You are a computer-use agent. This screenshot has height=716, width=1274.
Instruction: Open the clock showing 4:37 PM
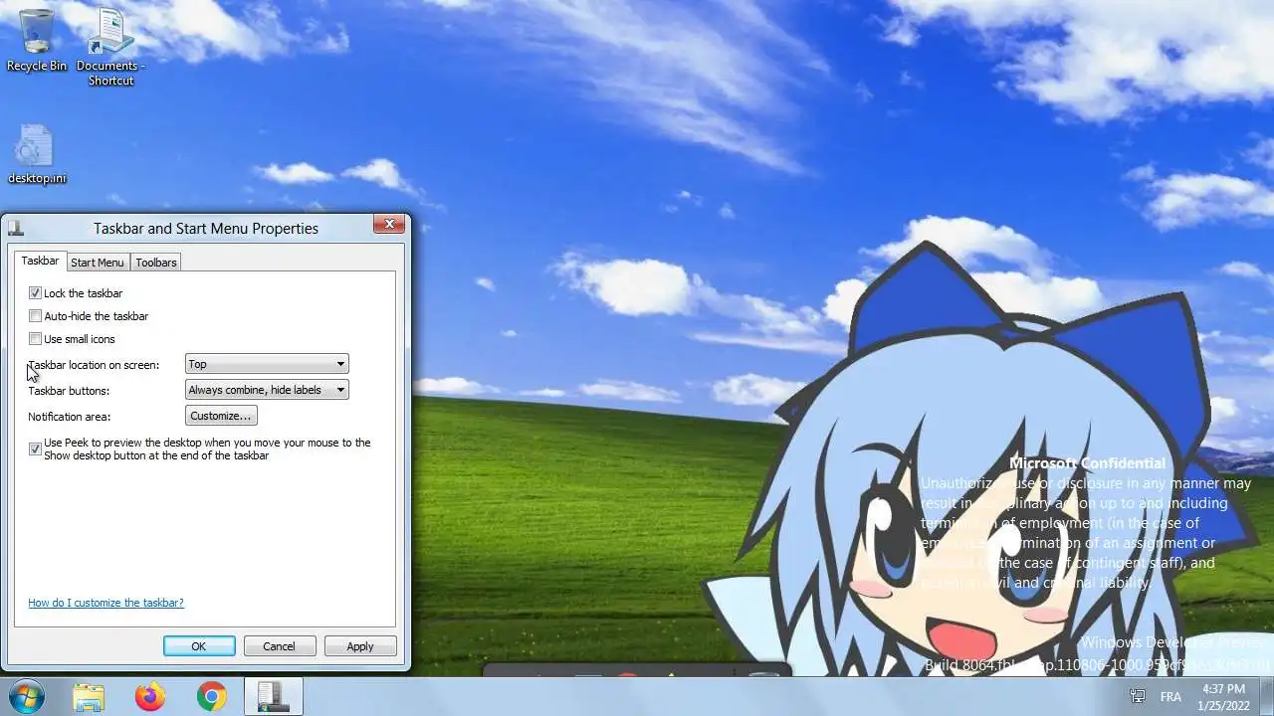[1223, 696]
